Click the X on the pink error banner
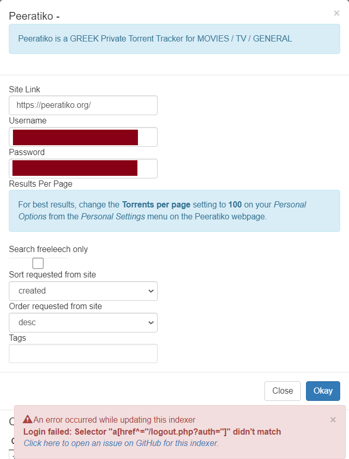The height and width of the screenshot is (459, 349). click(x=333, y=420)
